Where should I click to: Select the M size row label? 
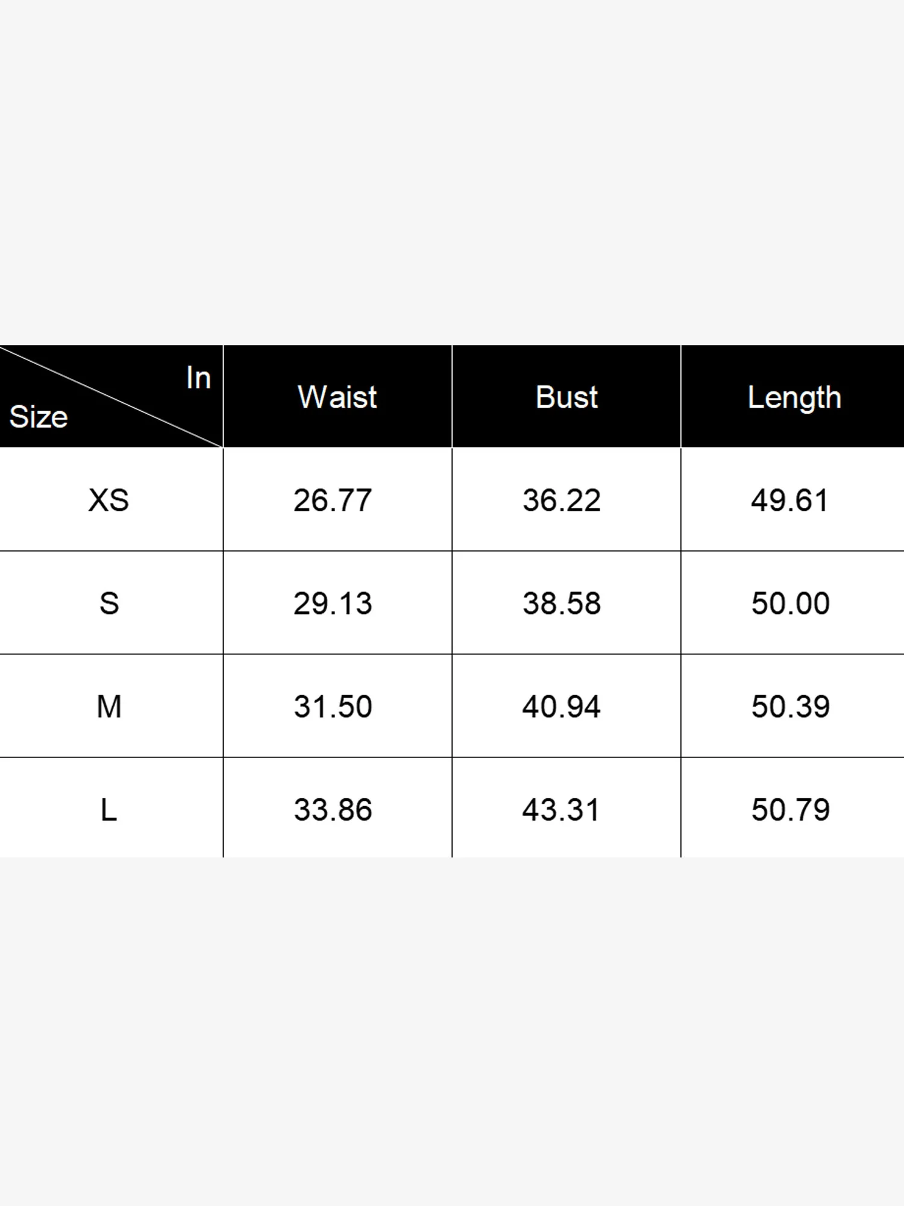tap(109, 706)
